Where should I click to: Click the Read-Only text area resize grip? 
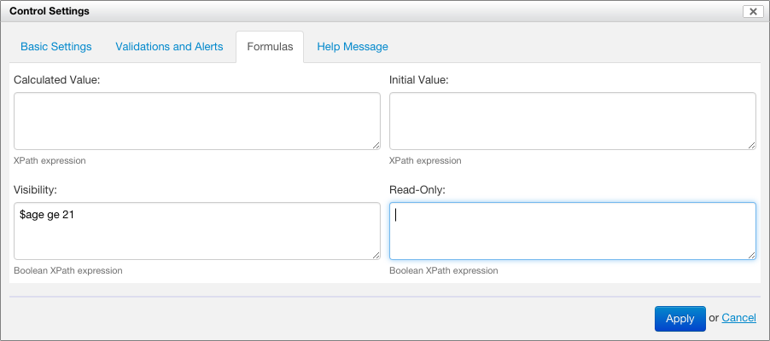pos(751,256)
